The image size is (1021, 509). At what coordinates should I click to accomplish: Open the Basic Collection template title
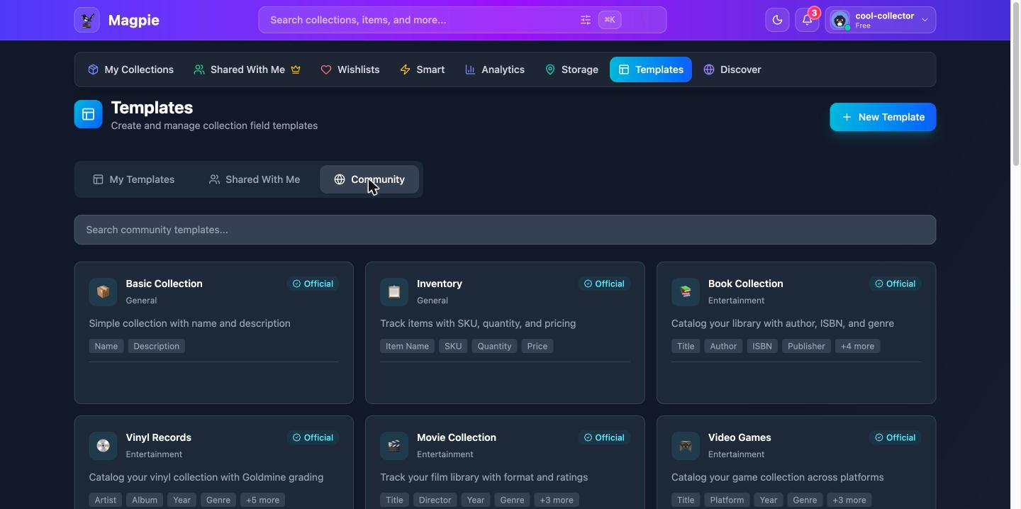tap(164, 284)
